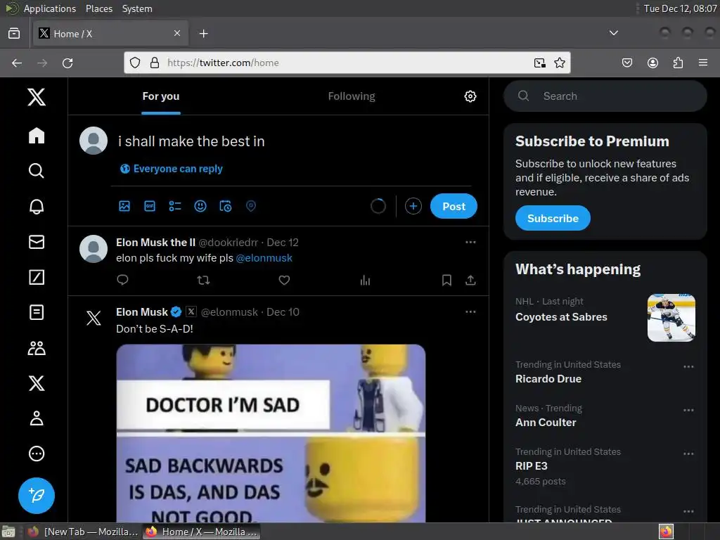Click Subscribe button for Premium

click(x=553, y=218)
